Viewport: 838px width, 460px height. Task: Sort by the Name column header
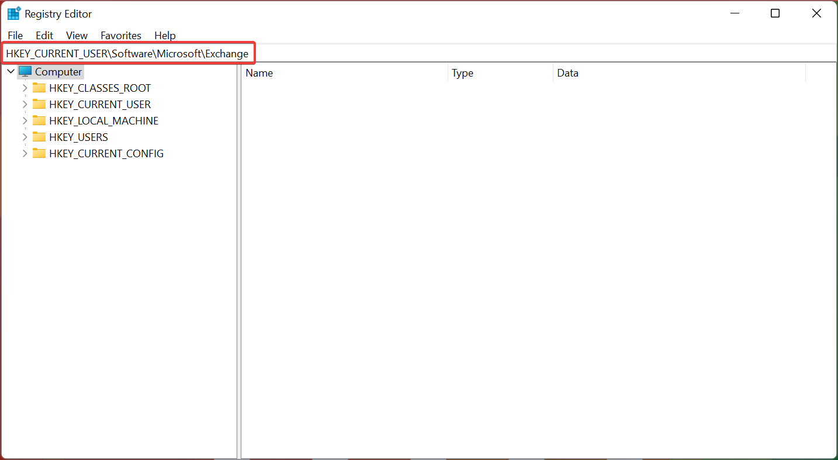[345, 73]
